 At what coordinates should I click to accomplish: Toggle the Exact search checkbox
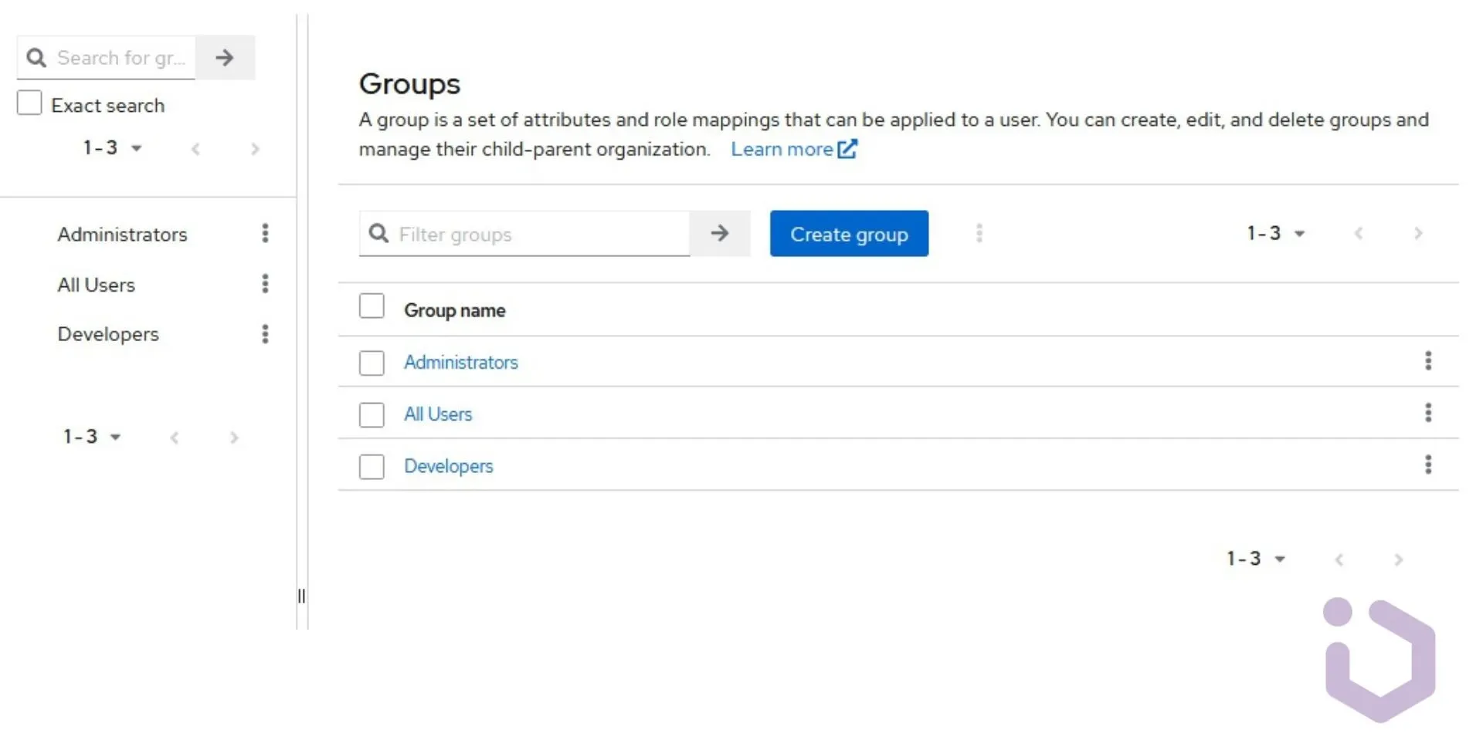click(x=29, y=103)
